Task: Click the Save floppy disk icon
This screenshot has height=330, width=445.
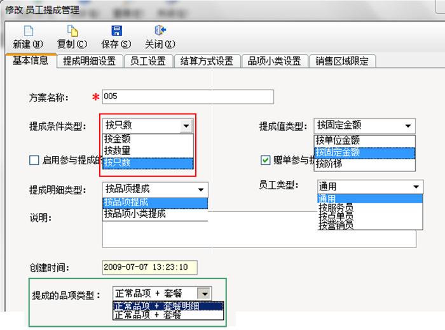Action: pyautogui.click(x=116, y=30)
